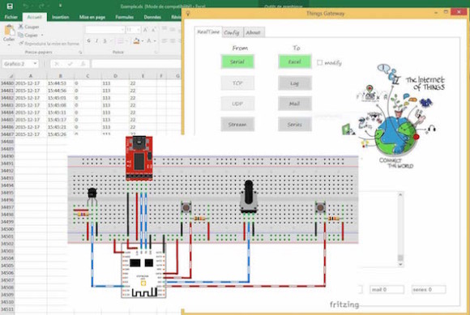The height and width of the screenshot is (315, 470).
Task: Enable the modify checkbox
Action: (319, 62)
